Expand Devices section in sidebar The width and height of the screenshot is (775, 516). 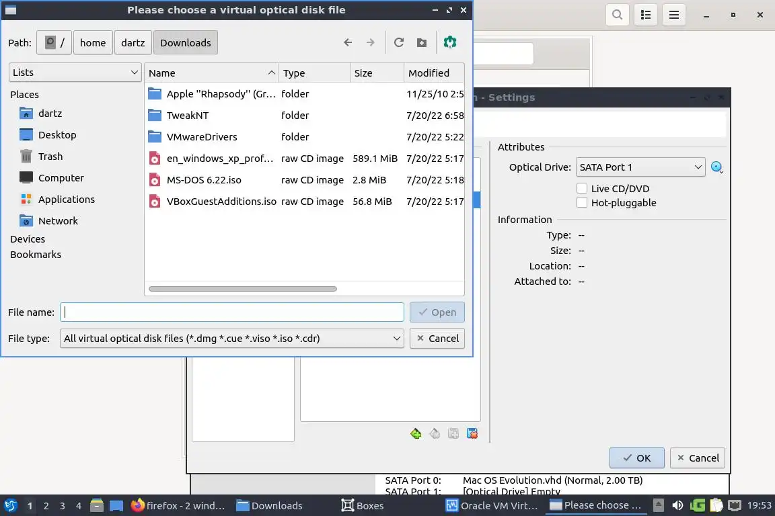(28, 239)
